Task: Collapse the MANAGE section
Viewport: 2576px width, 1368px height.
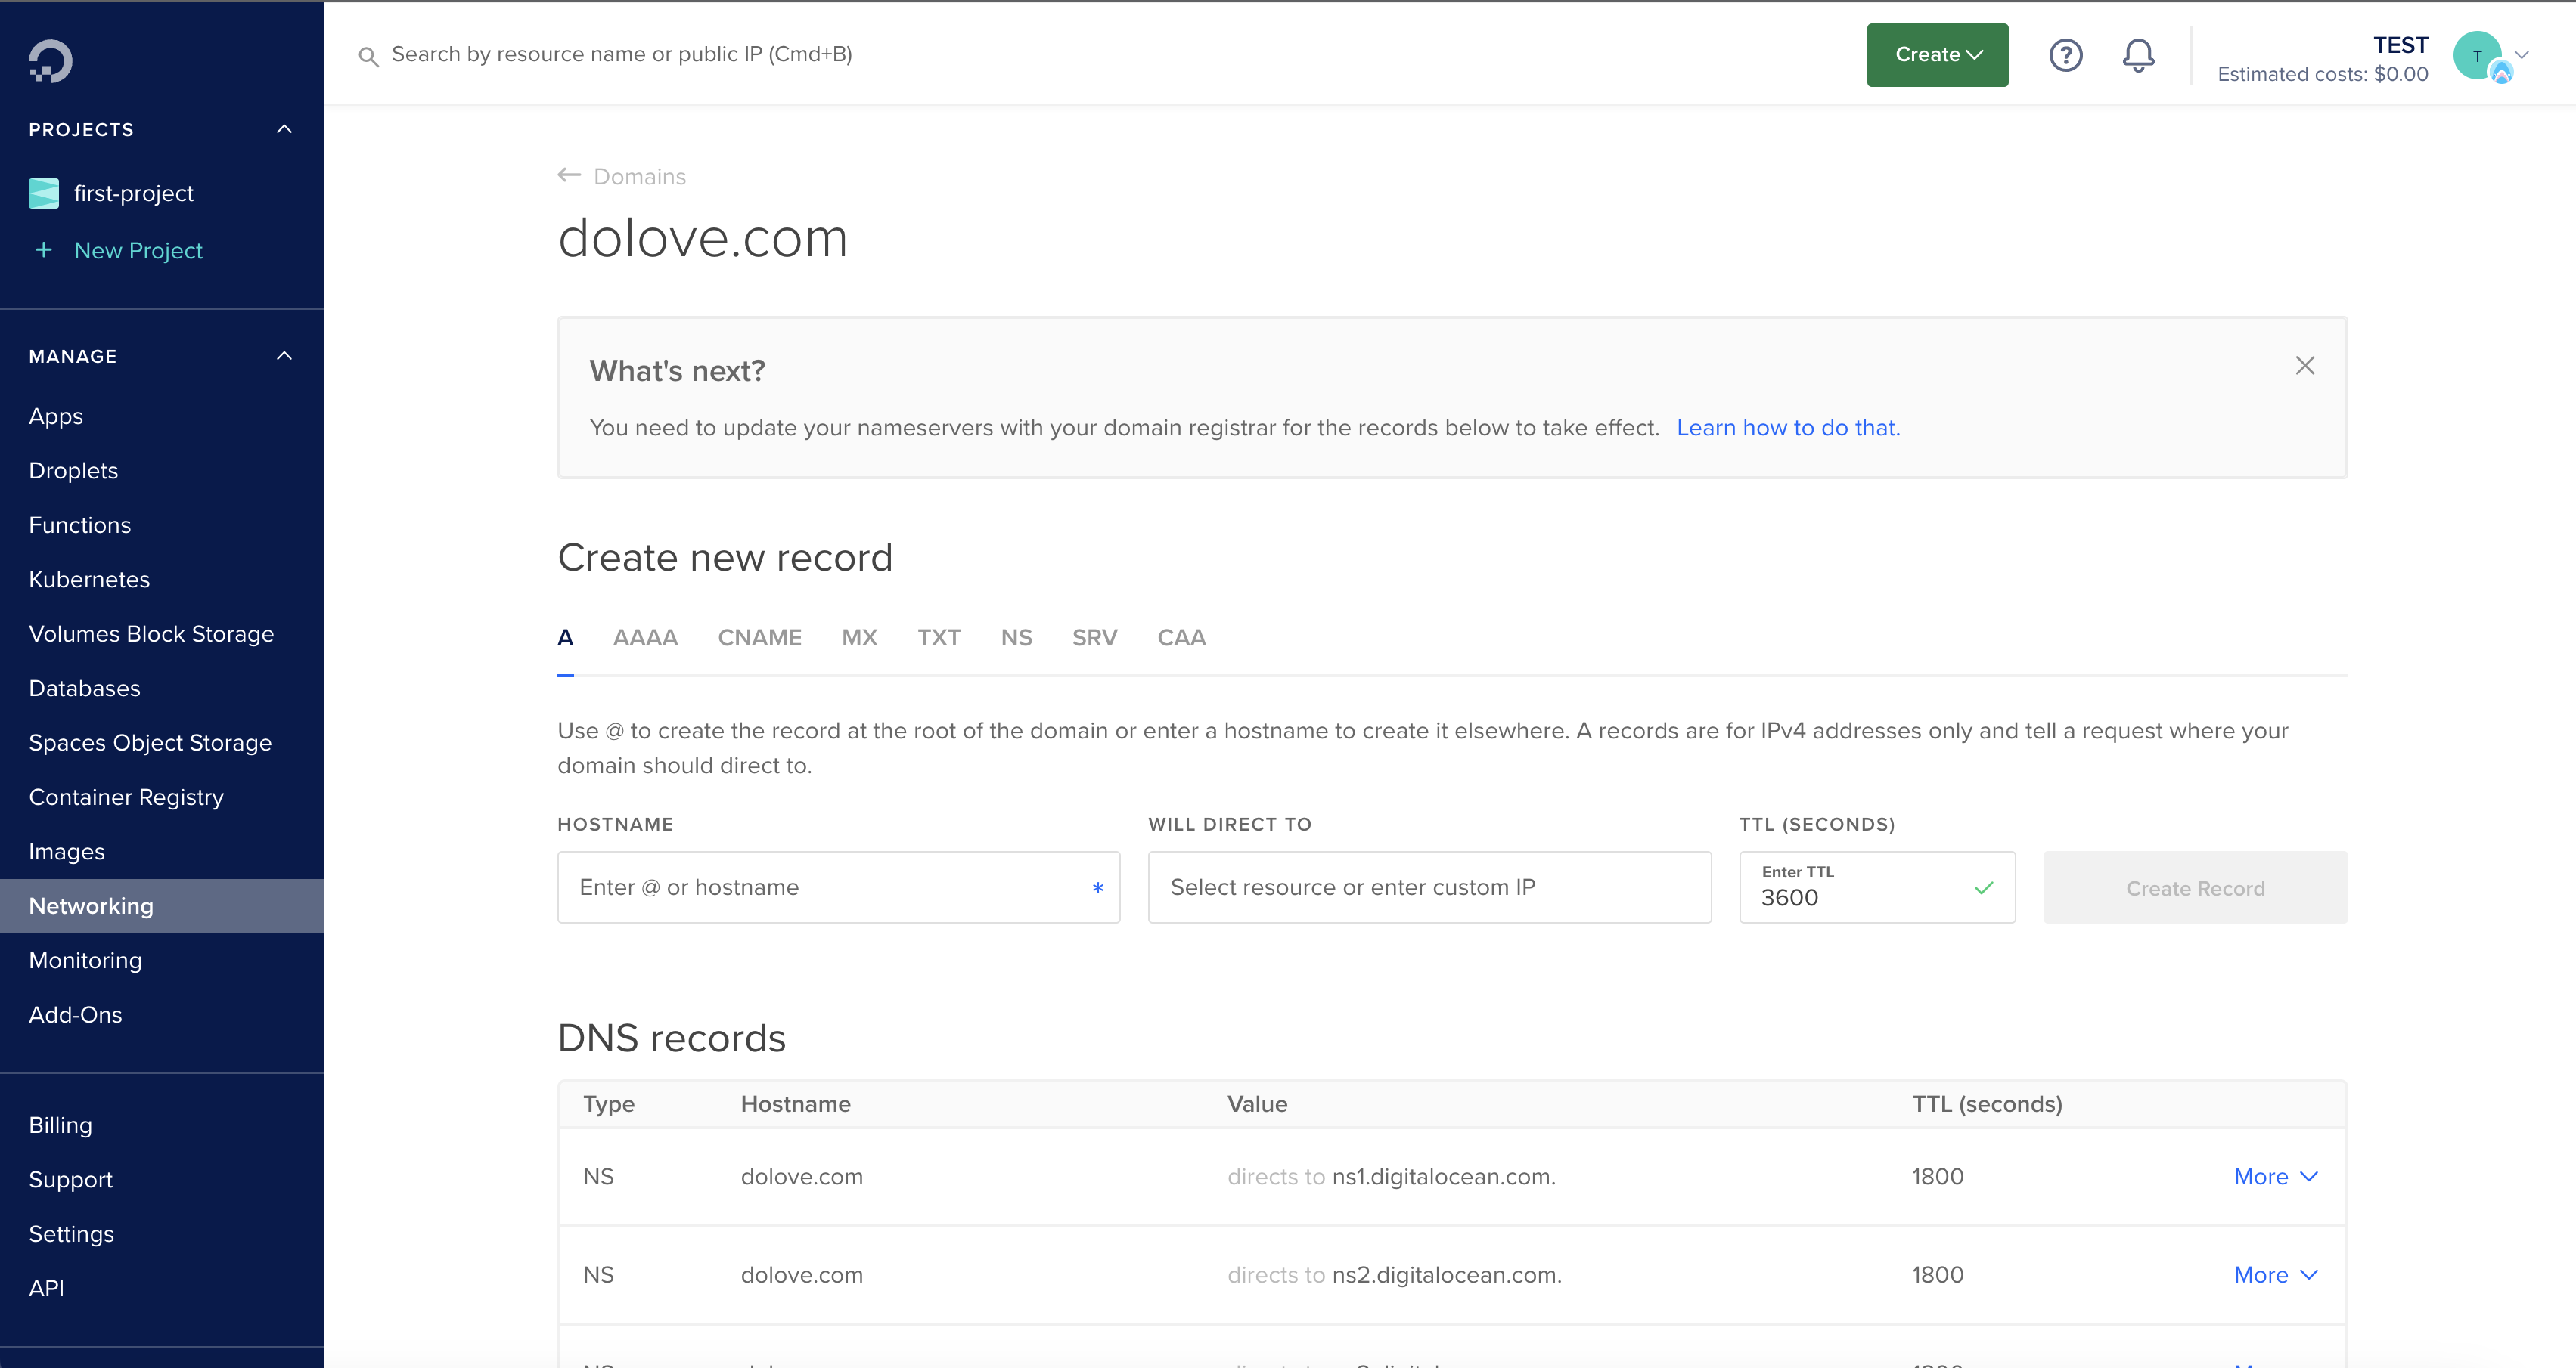Action: (284, 356)
